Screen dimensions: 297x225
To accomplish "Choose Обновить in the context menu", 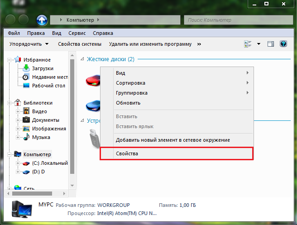I will point(177,103).
